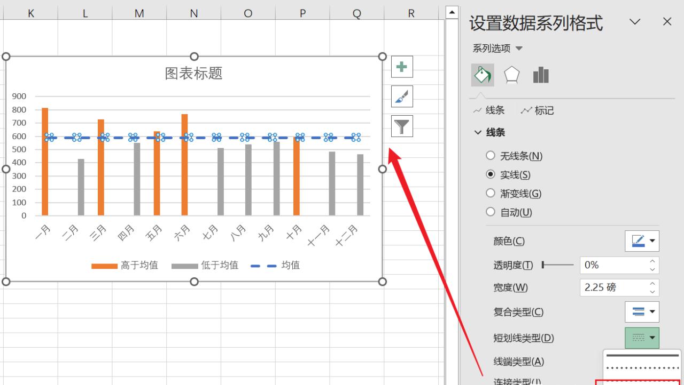Viewport: 684px width, 385px height.
Task: Click the 十二月 gray bar
Action: pos(360,185)
